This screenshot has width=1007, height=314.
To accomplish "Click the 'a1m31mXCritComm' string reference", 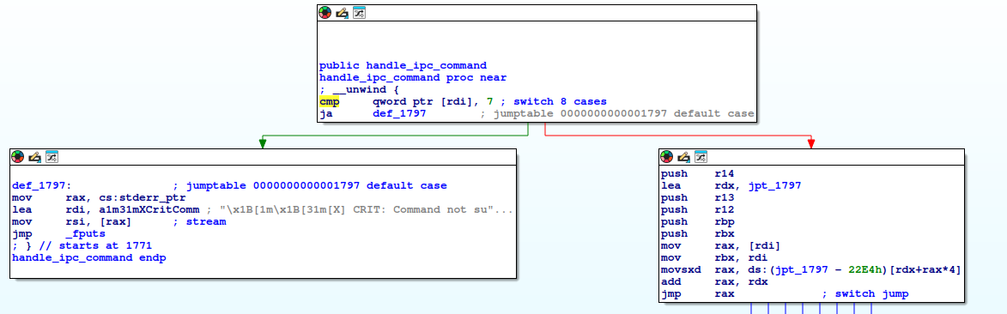I will tap(149, 210).
